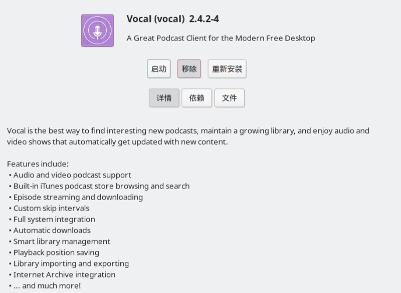Viewport: 401px width, 293px height.
Task: Show the 文件 files tab
Action: [229, 98]
